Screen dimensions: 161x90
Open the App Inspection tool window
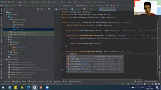[75, 81]
